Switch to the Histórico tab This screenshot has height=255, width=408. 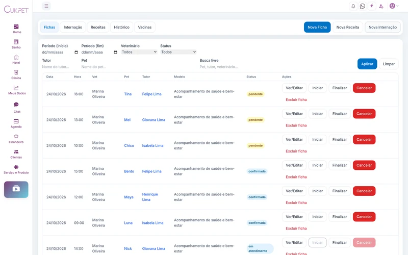(x=121, y=27)
